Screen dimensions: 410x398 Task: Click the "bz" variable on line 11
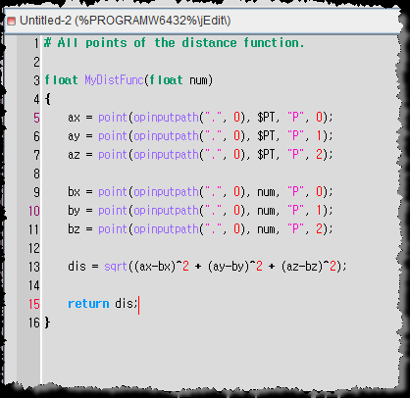click(x=74, y=228)
